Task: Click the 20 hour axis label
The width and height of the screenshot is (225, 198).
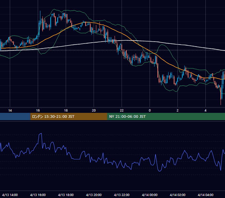Action: click(x=94, y=111)
